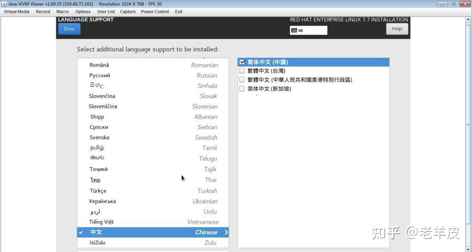This screenshot has height=252, width=472.
Task: Select the ไทย Thai row
Action: (x=153, y=180)
